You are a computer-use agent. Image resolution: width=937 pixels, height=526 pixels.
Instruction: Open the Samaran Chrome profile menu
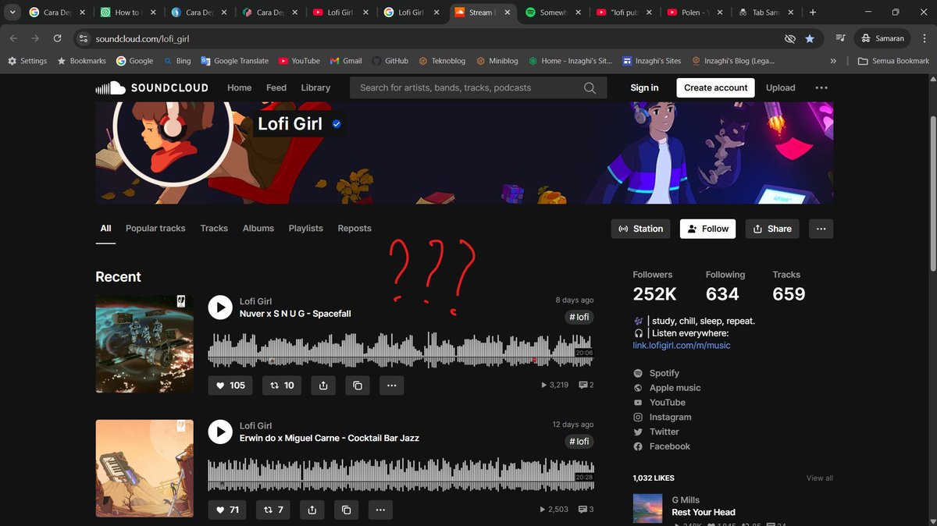point(884,38)
